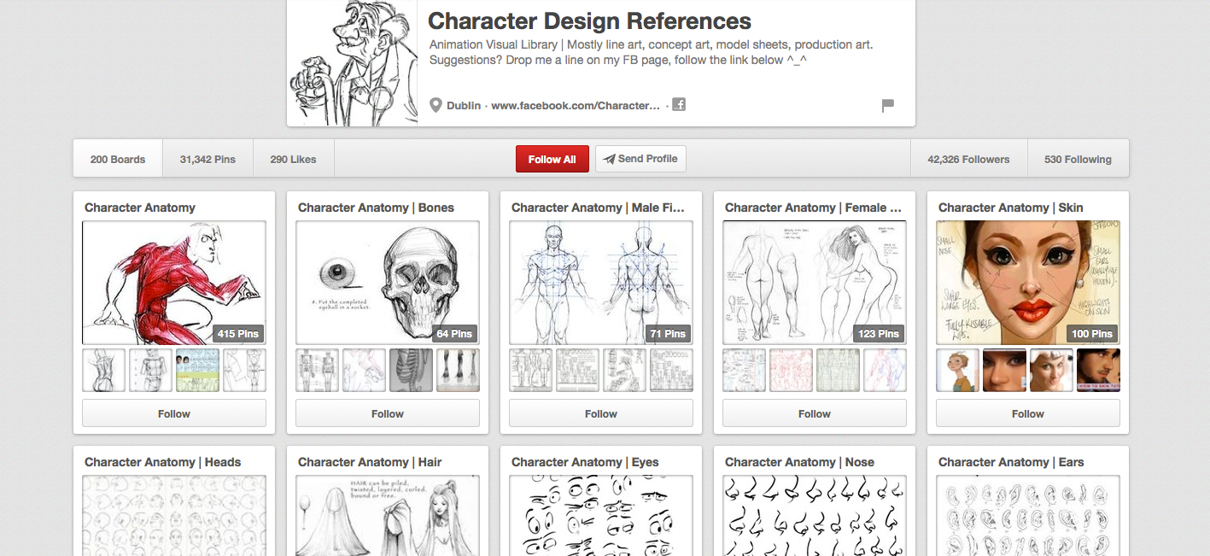The image size is (1210, 556).
Task: View the 530 Following list
Action: point(1078,159)
